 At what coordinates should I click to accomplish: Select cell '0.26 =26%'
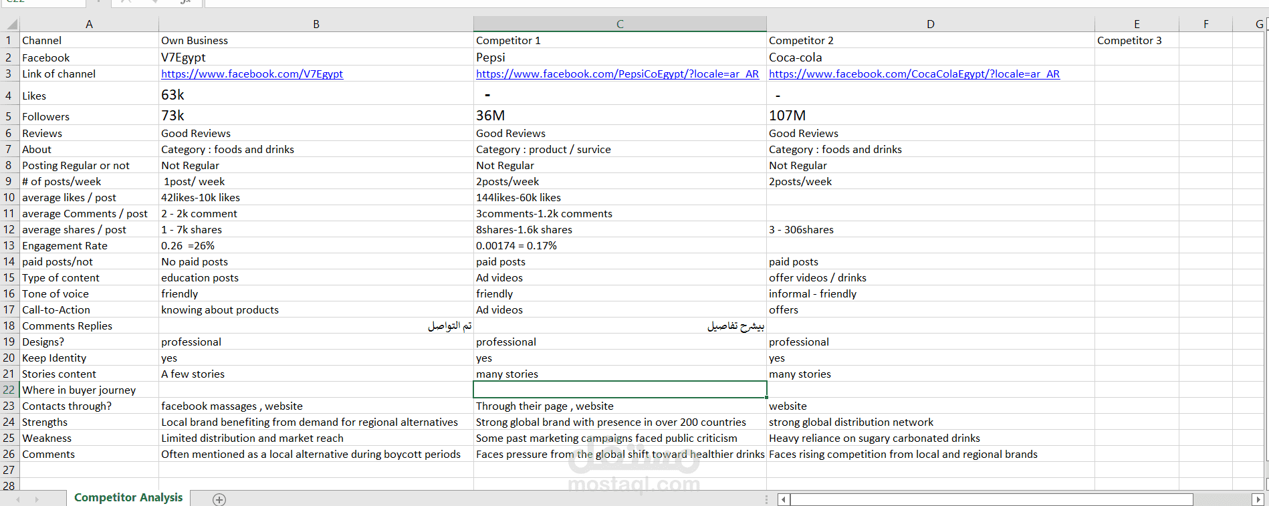316,246
